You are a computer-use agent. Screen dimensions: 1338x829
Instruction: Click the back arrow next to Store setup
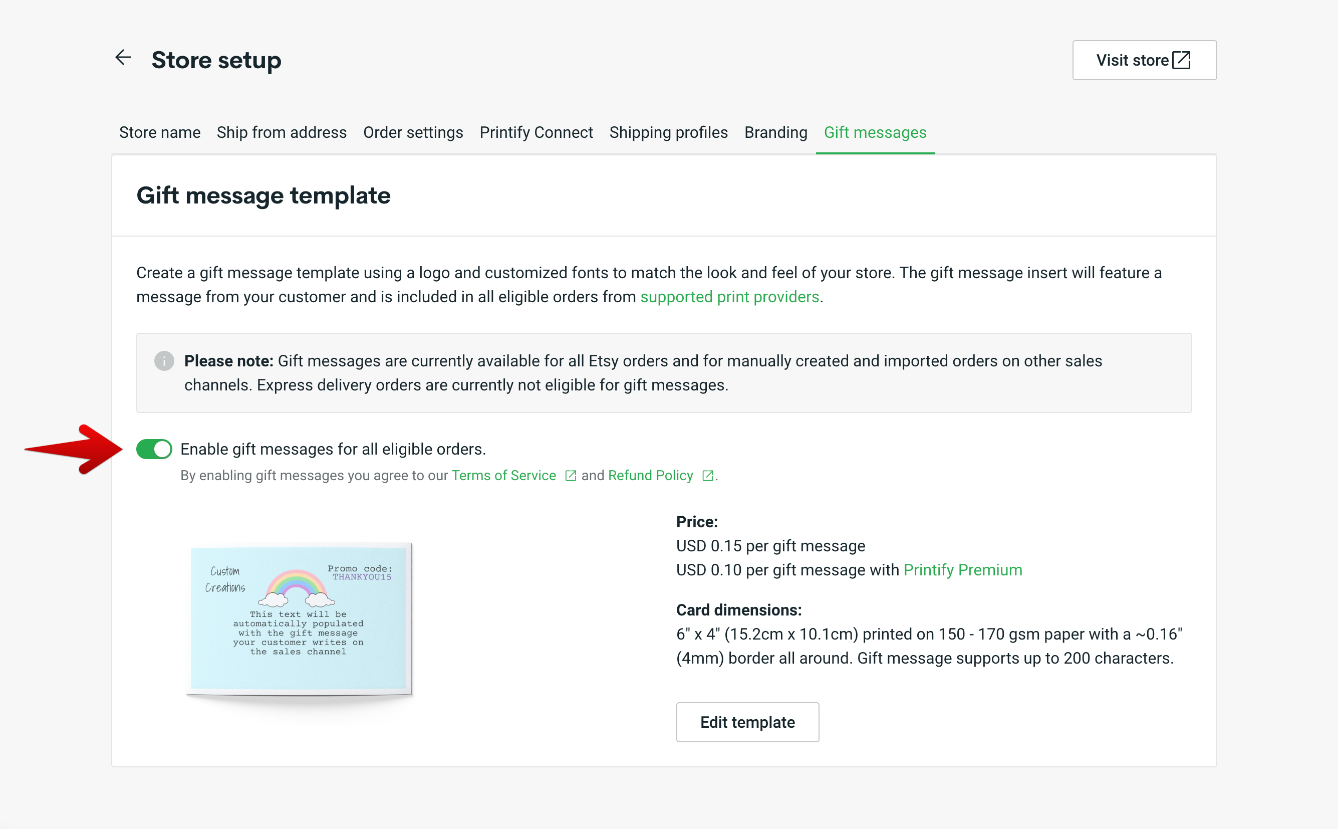pos(124,59)
